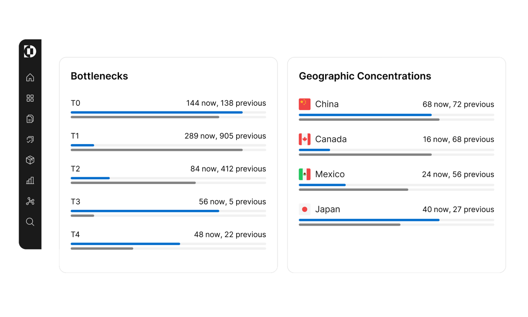Screen dimensions: 528x317
Task: Open the Documents section in the sidebar
Action: pos(30,119)
